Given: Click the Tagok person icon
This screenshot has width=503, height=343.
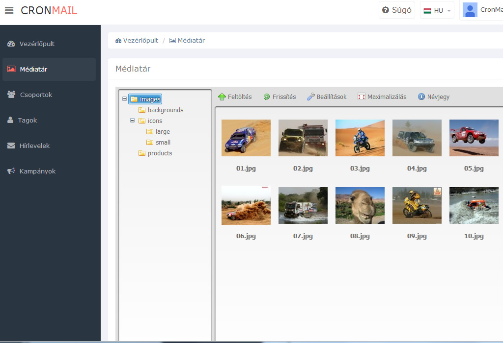Looking at the screenshot, I should [x=10, y=120].
